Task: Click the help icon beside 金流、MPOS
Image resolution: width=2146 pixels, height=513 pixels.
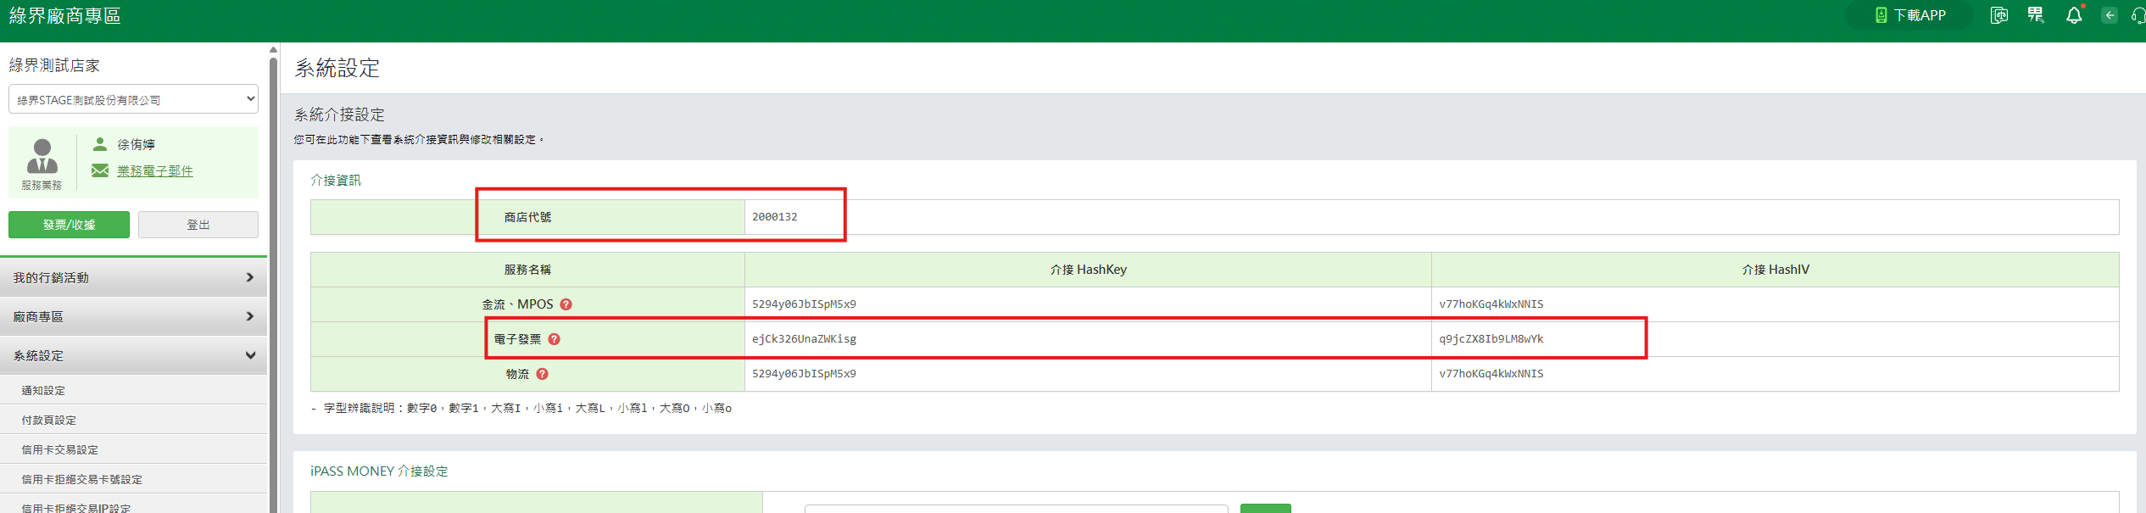Action: pyautogui.click(x=566, y=304)
